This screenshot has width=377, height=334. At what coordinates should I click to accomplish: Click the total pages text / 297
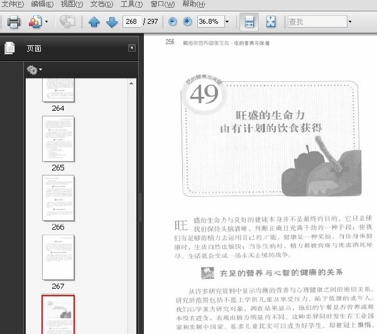pos(151,21)
